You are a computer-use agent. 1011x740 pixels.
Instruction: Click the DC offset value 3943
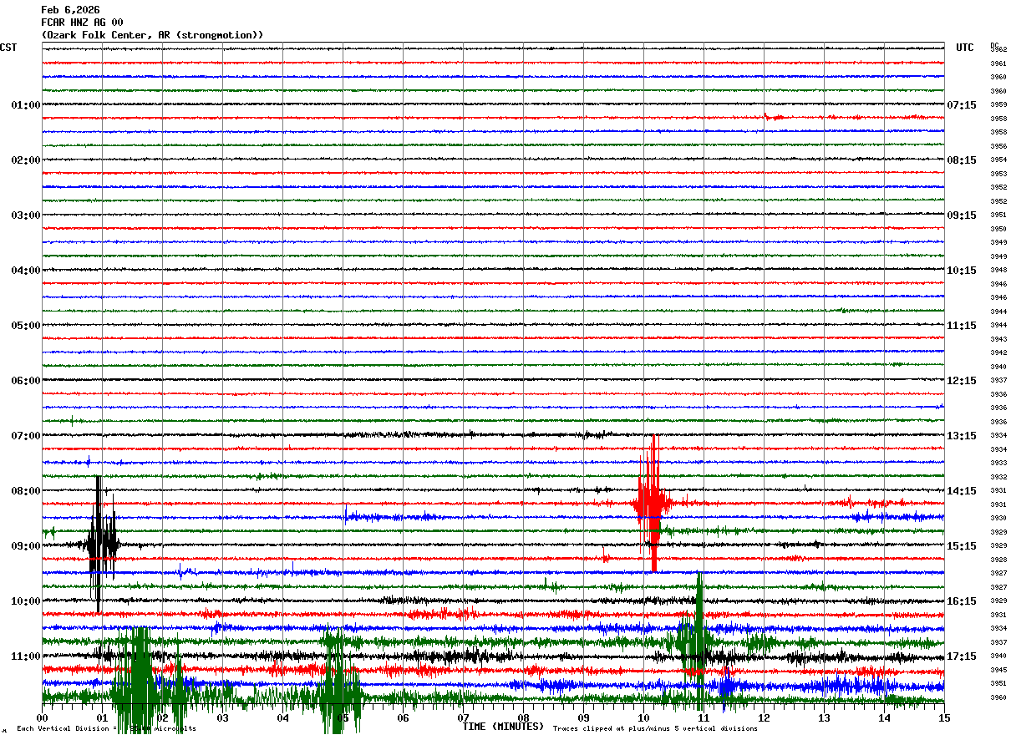point(998,339)
